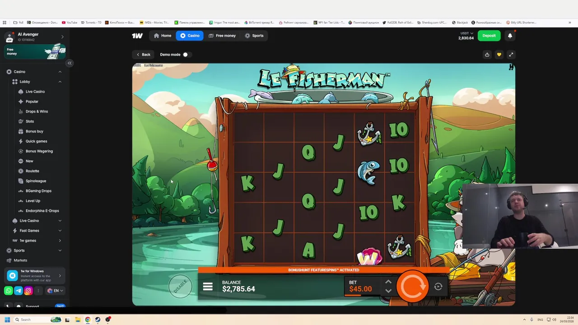Click the $45.00 bet value
The image size is (578, 325).
[360, 289]
